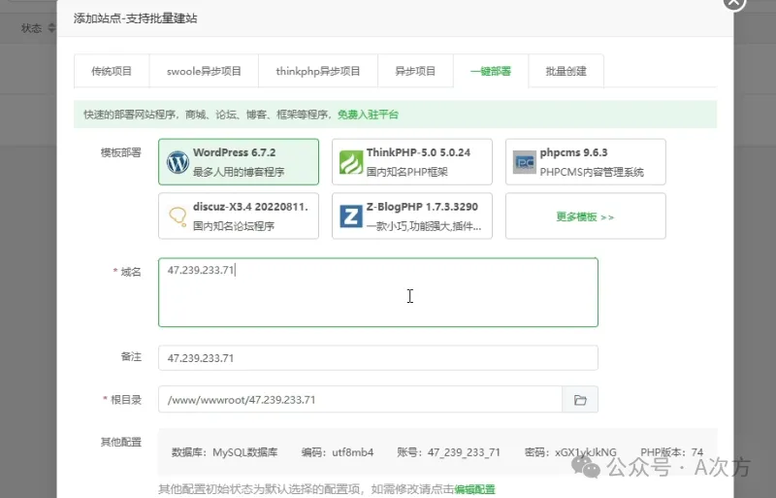This screenshot has width=776, height=498.
Task: Select the WordPress 6.7.2 template card
Action: pyautogui.click(x=239, y=162)
